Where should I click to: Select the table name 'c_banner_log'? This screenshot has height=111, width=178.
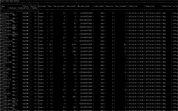6,79
